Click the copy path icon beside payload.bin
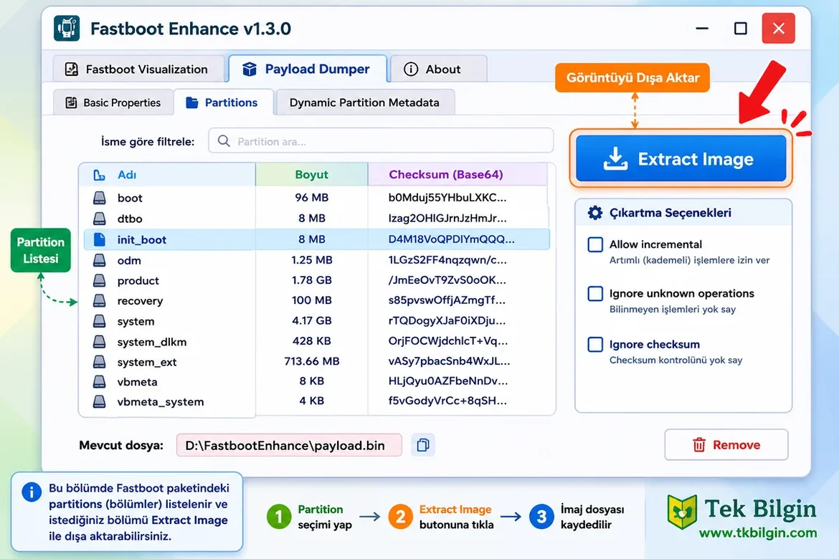Image resolution: width=839 pixels, height=559 pixels. [x=422, y=445]
